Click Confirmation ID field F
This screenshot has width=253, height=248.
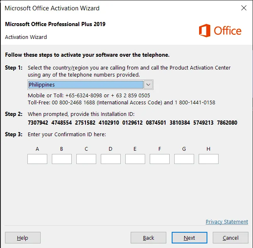pyautogui.click(x=160, y=159)
